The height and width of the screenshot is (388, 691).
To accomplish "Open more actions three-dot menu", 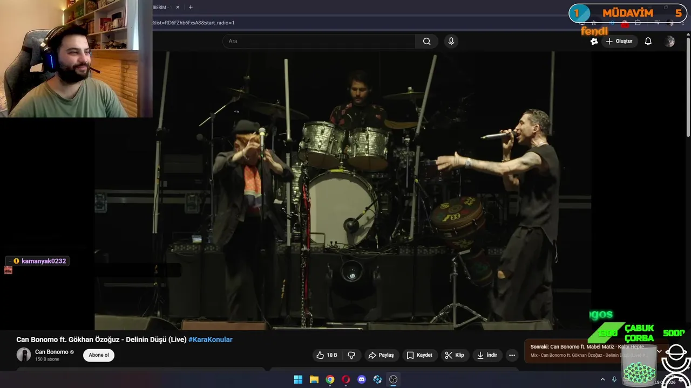I will [x=512, y=355].
